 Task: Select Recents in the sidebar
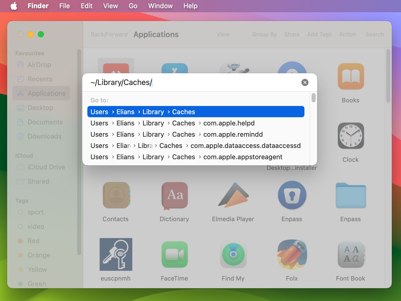pos(41,79)
